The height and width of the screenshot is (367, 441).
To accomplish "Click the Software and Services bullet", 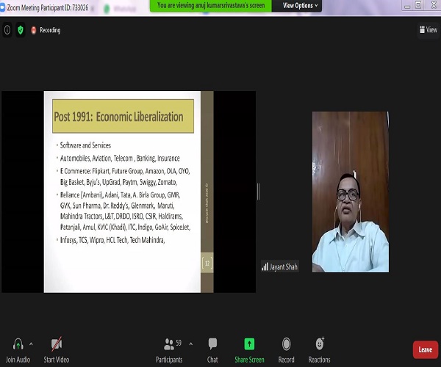I will point(85,145).
